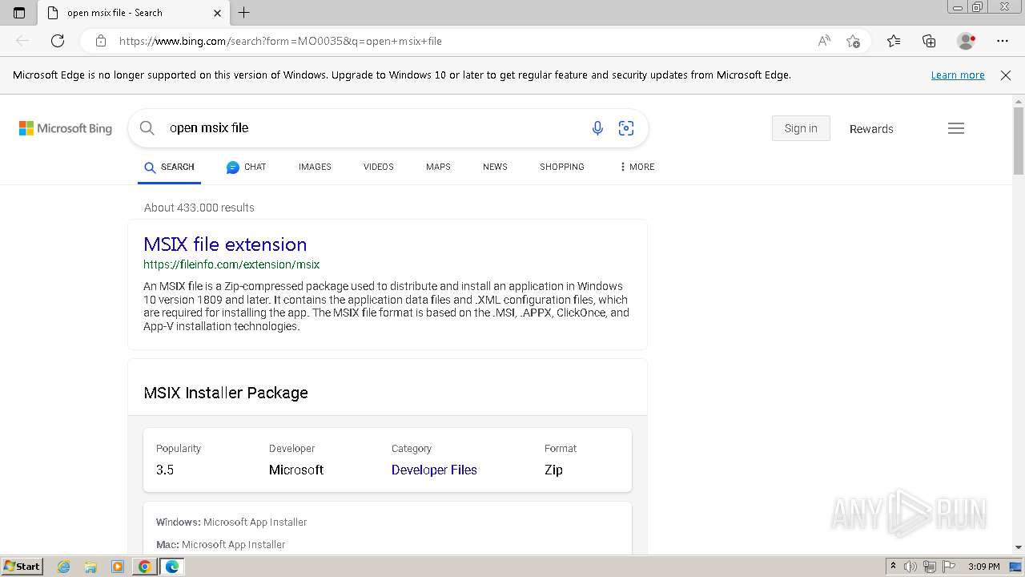Open Bing hamburger settings menu
The image size is (1025, 577).
click(x=956, y=128)
